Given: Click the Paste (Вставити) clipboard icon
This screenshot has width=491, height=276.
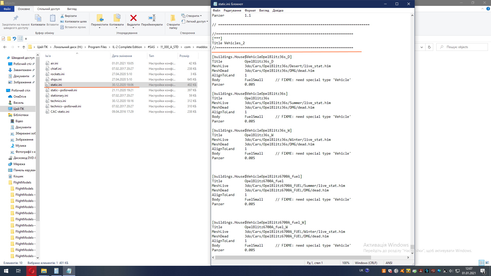Looking at the screenshot, I should (52, 18).
